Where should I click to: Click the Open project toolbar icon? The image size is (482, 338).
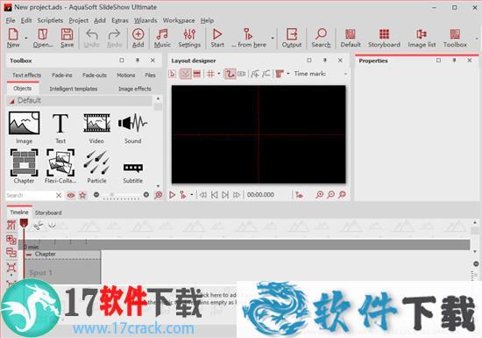pos(43,38)
